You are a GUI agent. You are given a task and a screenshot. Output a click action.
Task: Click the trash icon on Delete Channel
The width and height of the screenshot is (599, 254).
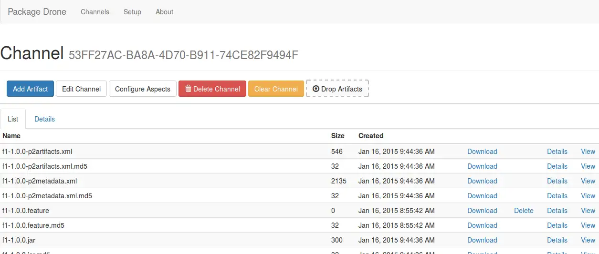pos(188,89)
